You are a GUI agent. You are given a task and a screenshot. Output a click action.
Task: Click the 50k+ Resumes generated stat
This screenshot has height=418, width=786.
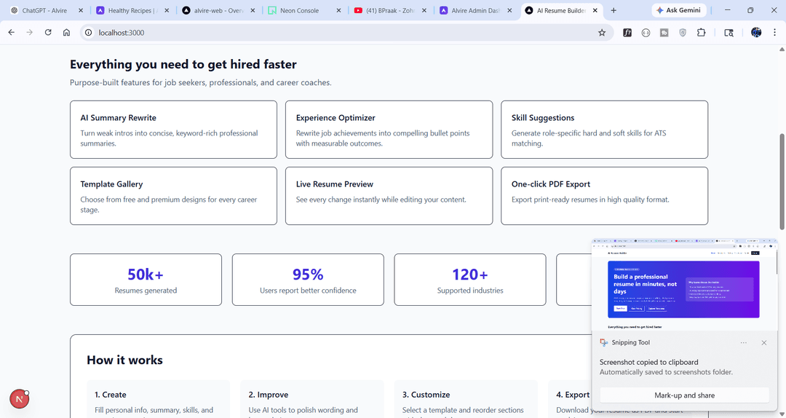click(146, 280)
